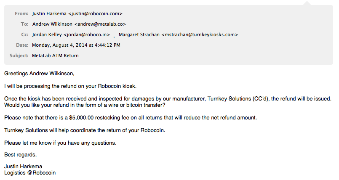Select recipient Andrew Wilkinson address
This screenshot has height=180, width=339.
coord(79,24)
